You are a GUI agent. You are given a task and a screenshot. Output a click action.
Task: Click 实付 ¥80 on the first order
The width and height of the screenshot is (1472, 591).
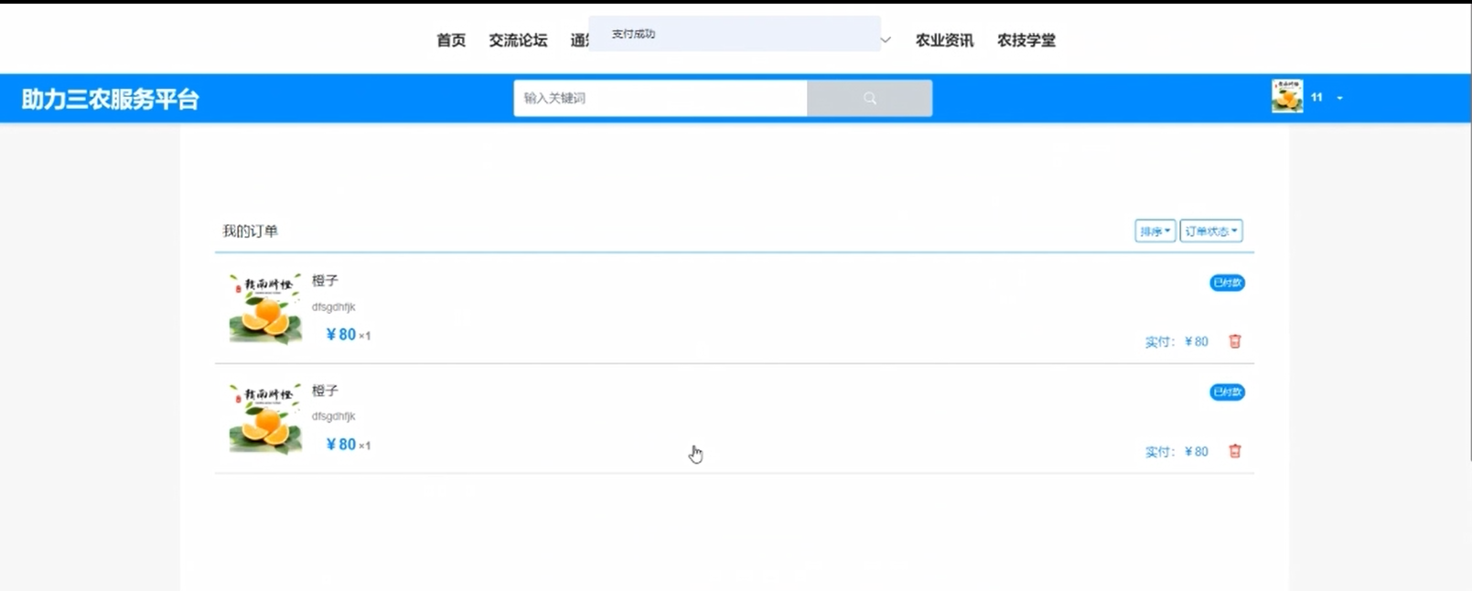pyautogui.click(x=1177, y=342)
